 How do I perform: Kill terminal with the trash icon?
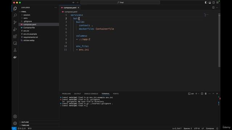point(206,94)
